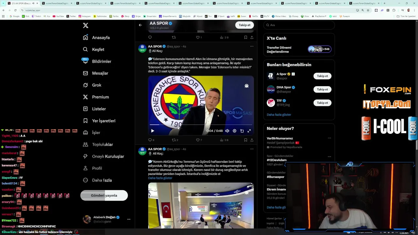Open Mesajlar messages

95,73
